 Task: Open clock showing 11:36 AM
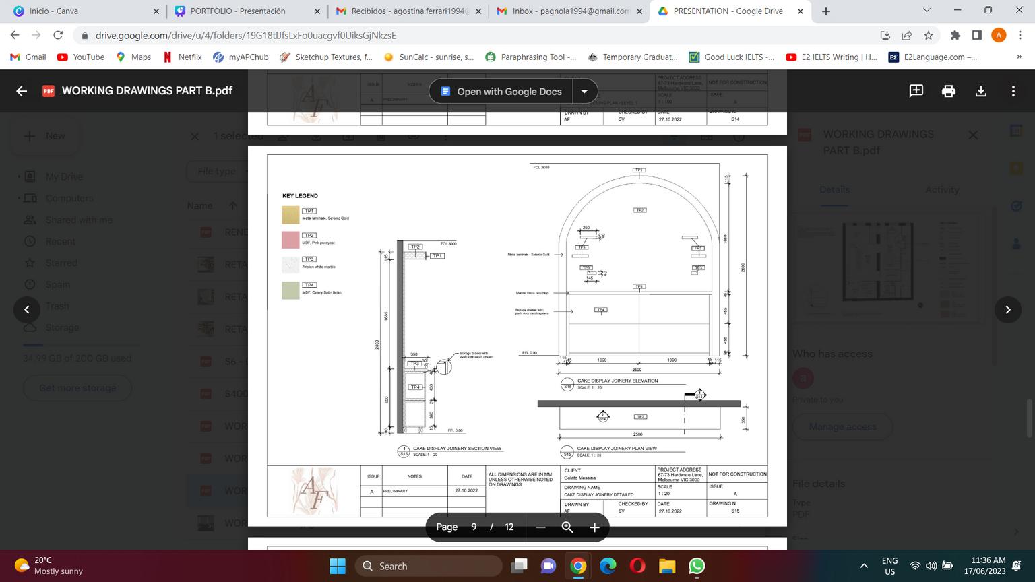coord(984,566)
